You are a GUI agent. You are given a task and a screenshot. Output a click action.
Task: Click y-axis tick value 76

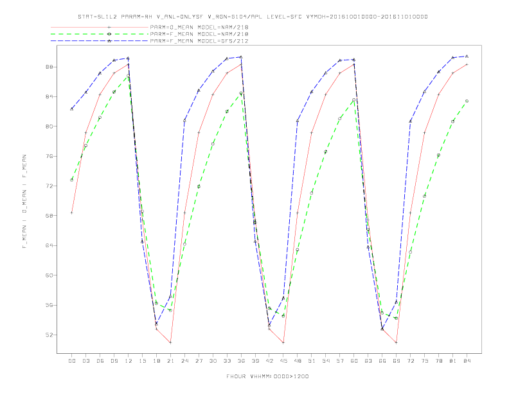click(x=49, y=156)
